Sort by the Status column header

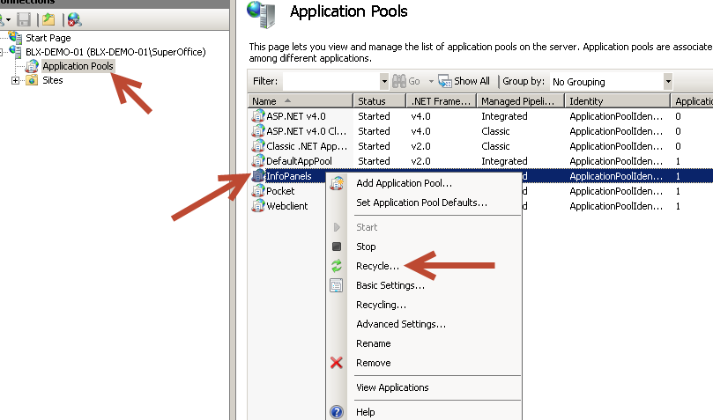pos(379,100)
